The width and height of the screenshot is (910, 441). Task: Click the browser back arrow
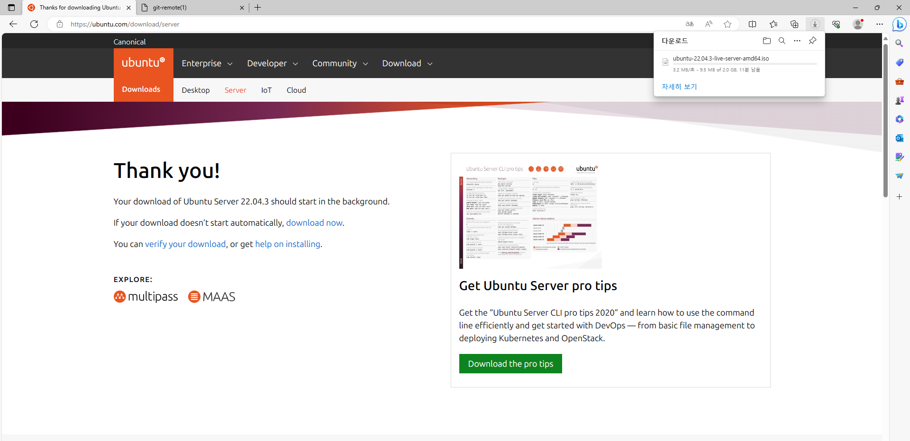13,24
